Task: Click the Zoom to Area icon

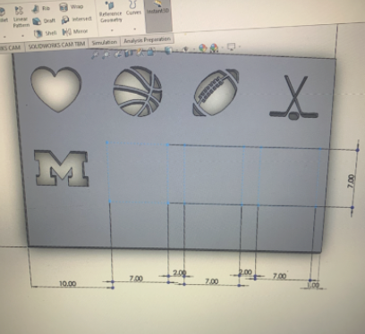Action: point(106,54)
